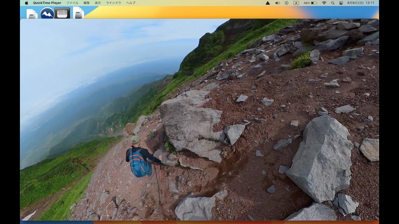Open the 編集 (Edit) menu

coord(87,3)
